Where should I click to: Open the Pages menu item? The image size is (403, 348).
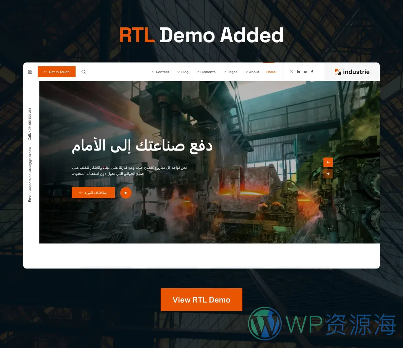(x=231, y=72)
